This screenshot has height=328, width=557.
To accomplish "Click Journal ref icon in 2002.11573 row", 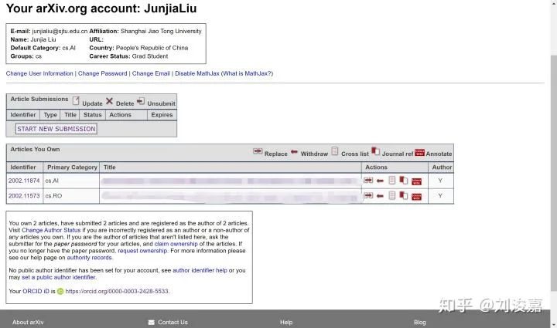I will click(x=404, y=195).
